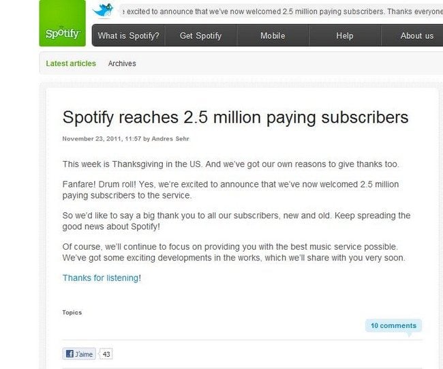Go to the Get Spotify page
The image size is (443, 369).
click(200, 35)
